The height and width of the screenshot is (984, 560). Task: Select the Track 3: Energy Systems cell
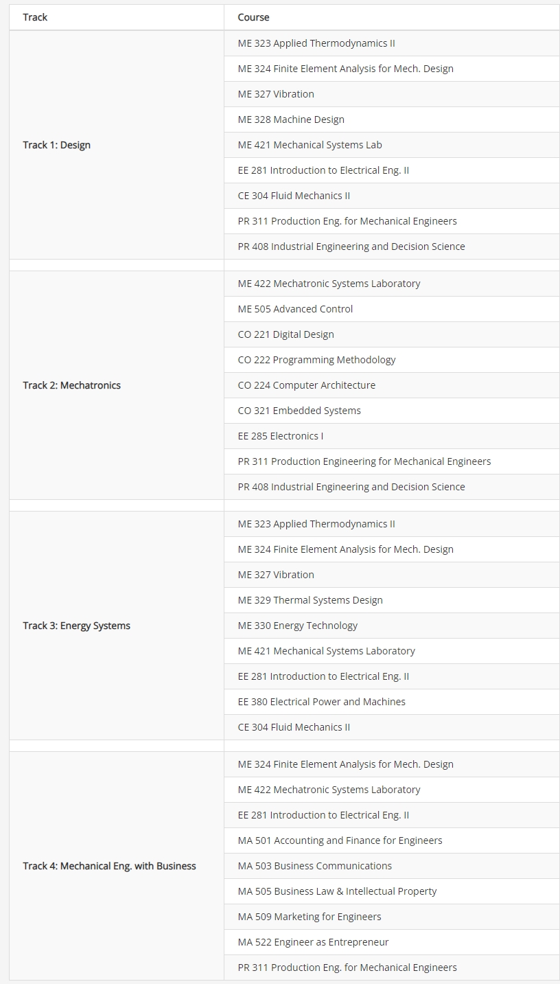point(76,626)
